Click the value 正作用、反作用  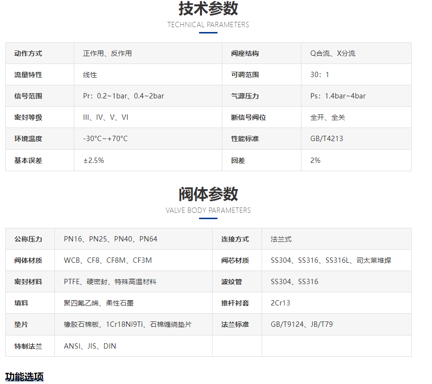[107, 53]
